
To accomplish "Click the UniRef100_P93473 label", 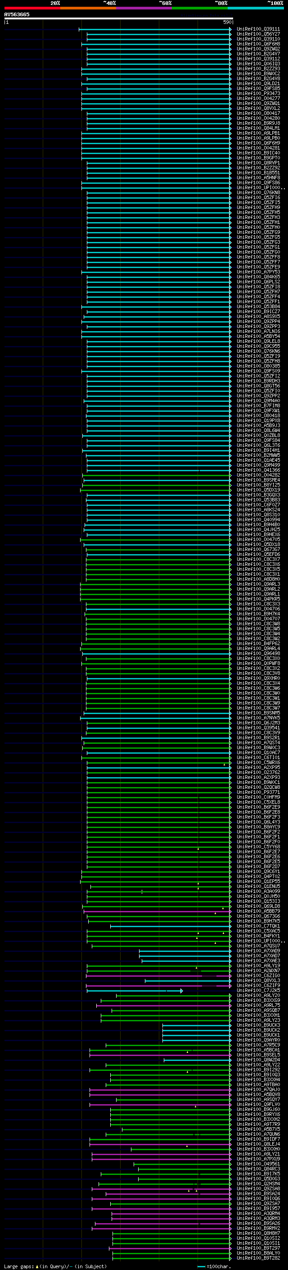I will coord(258,94).
